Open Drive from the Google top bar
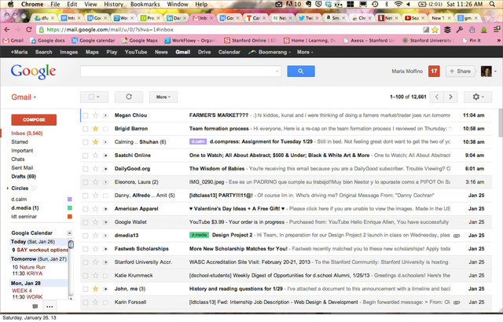 point(204,51)
